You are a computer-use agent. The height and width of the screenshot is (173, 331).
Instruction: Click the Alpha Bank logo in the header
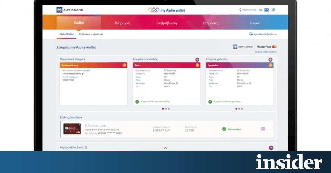point(70,10)
